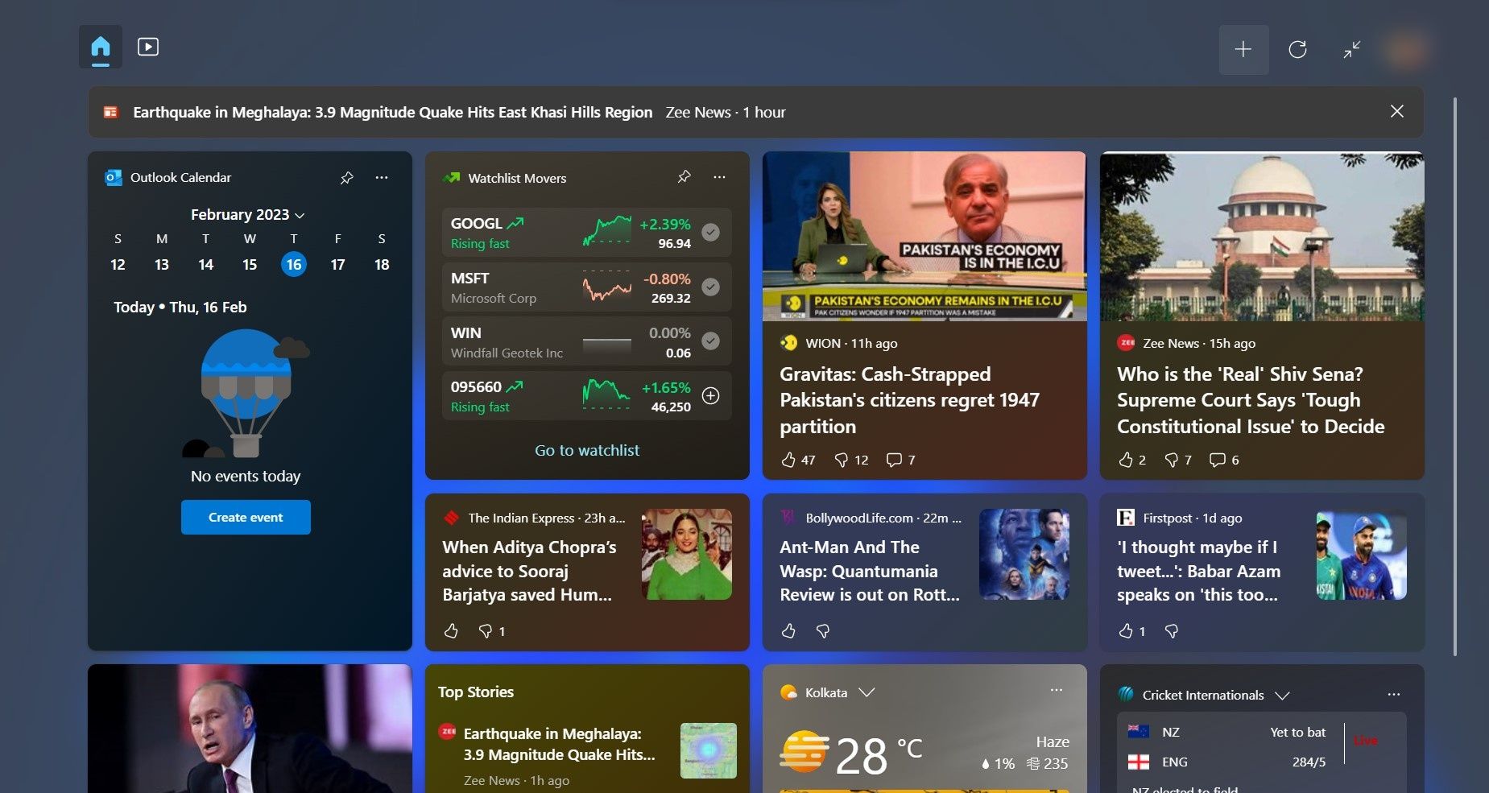The width and height of the screenshot is (1489, 793).
Task: Uncheck MSFT from the watchlist
Action: [710, 287]
